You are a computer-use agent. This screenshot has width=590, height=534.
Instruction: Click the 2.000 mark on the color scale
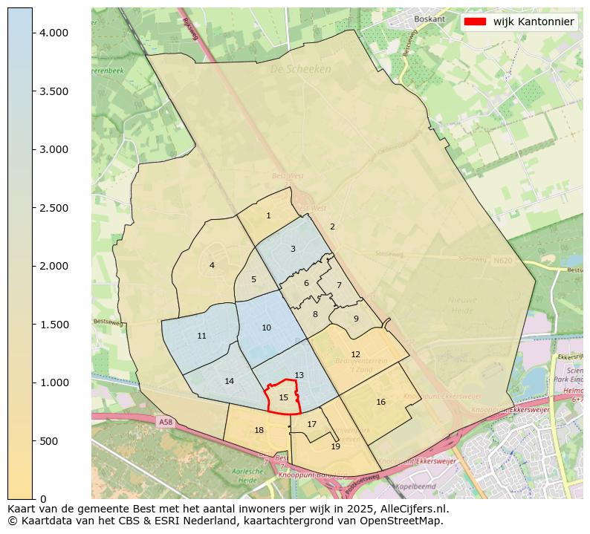point(54,266)
